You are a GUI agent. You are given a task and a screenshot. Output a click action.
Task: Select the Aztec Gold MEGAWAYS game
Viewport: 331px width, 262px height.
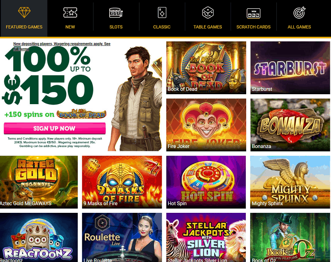39,182
